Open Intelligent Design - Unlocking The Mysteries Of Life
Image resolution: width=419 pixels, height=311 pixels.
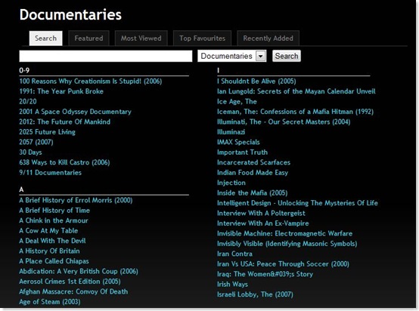(x=297, y=203)
